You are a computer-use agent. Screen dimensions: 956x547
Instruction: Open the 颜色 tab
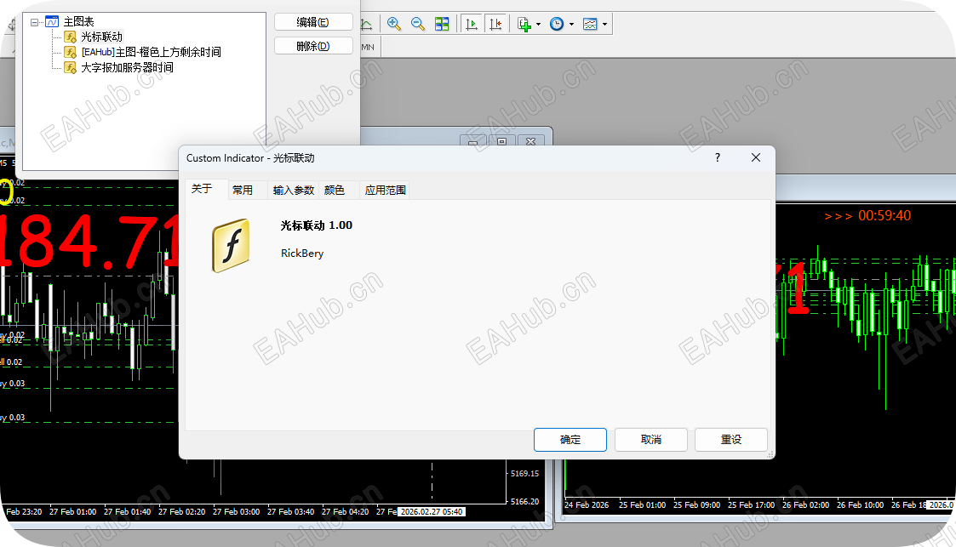[x=336, y=190]
